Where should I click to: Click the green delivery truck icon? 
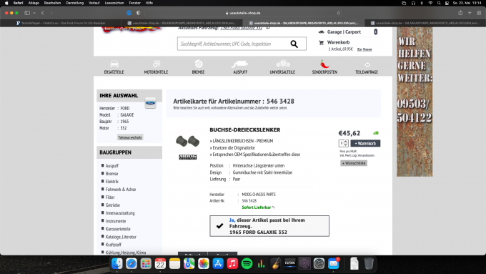click(x=376, y=133)
